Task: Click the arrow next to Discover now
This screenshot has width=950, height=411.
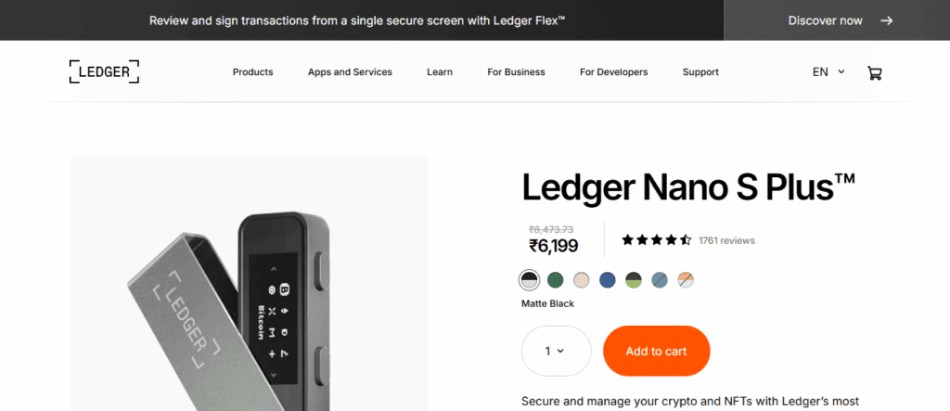Action: (x=887, y=20)
